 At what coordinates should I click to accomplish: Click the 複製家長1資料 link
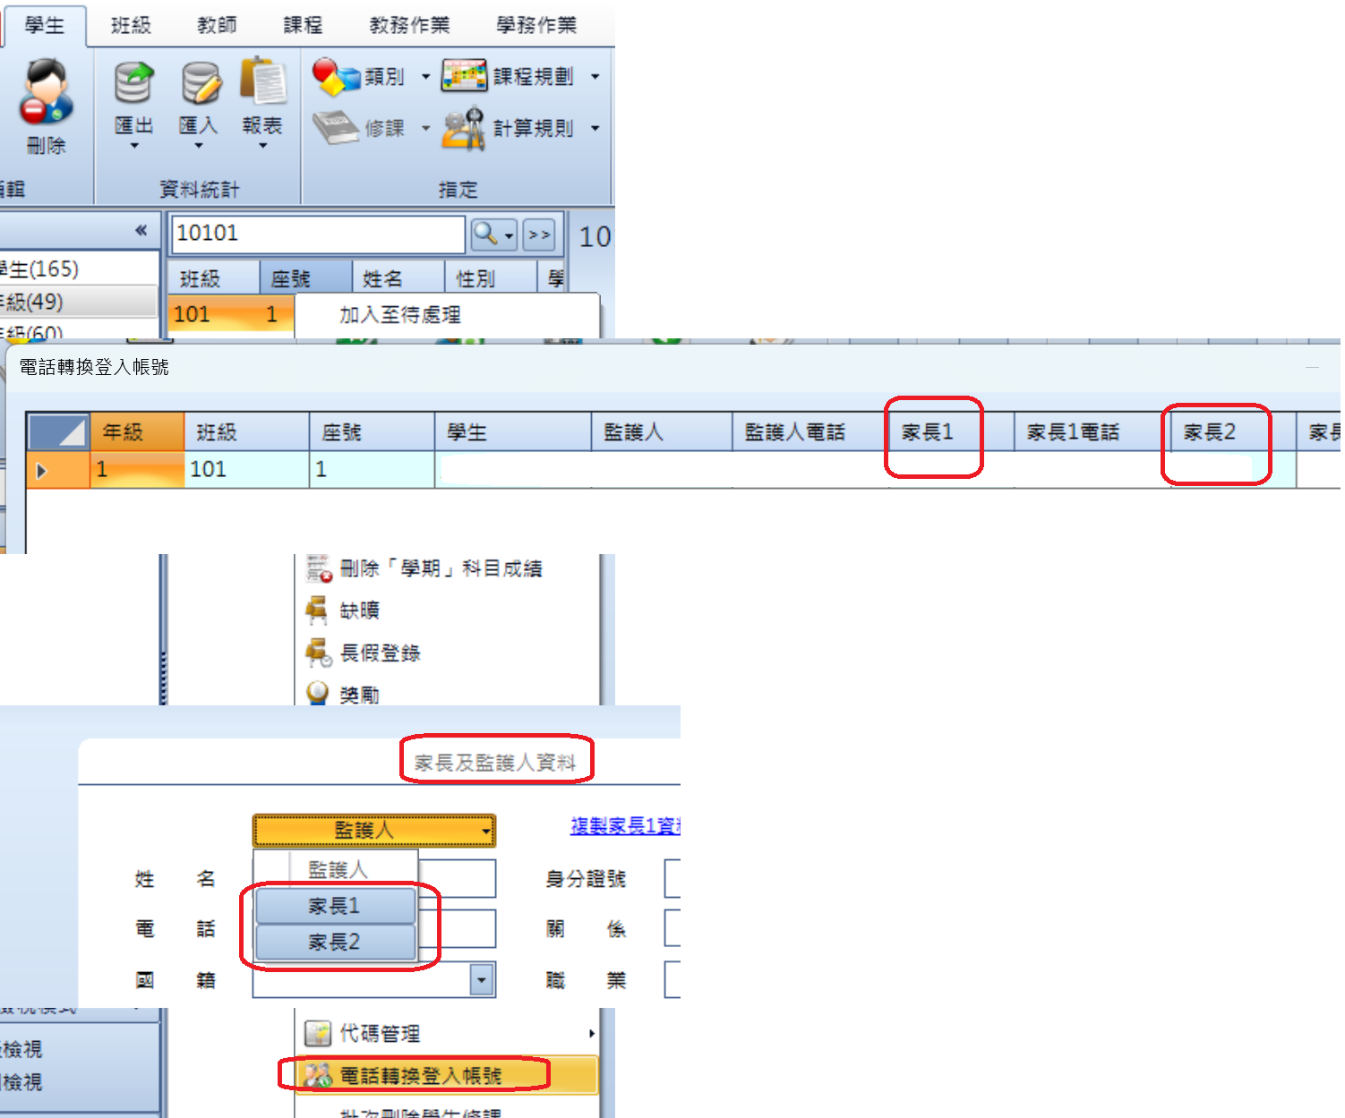[x=625, y=825]
